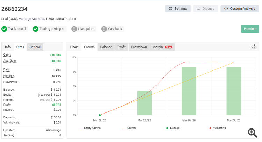262x142 pixels.
Task: Toggle the Growth legend series
Action: (129, 128)
